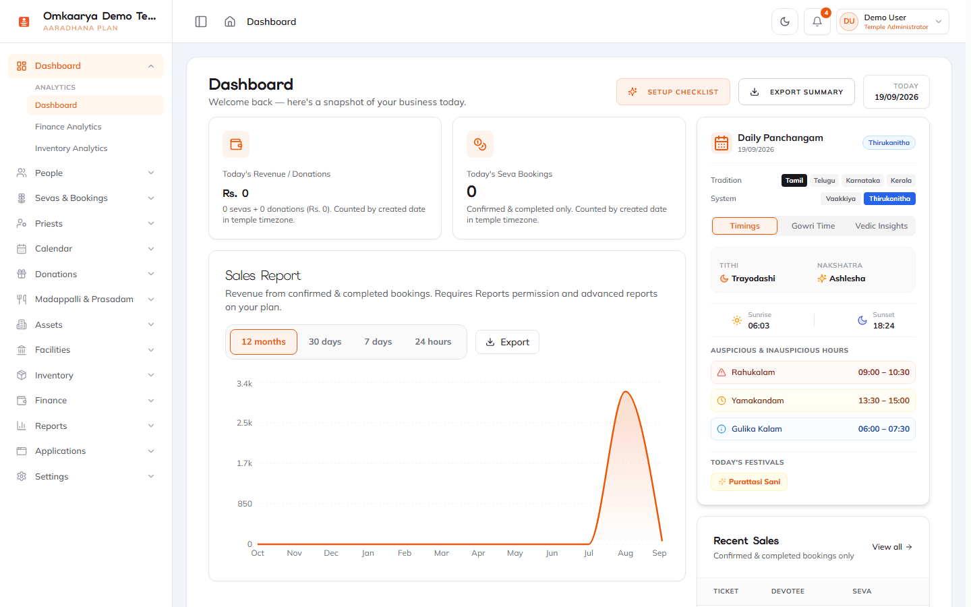
Task: Click the Purattasi Sani festival tag
Action: (749, 482)
